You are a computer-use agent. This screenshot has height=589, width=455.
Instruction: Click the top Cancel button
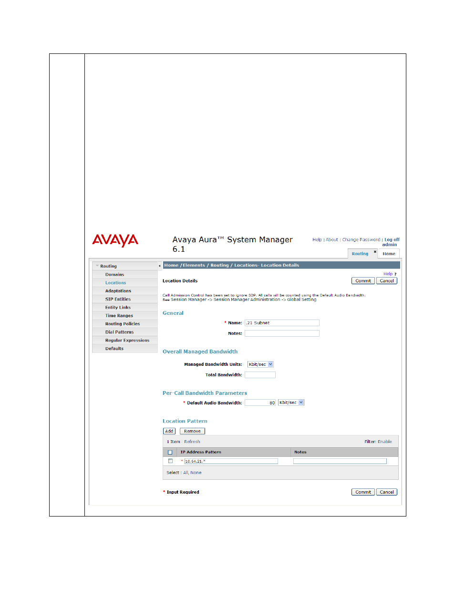click(x=387, y=281)
